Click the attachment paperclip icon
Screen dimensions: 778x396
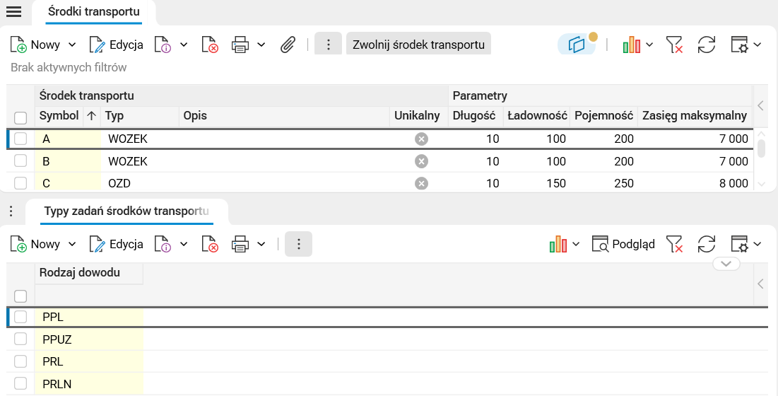(288, 45)
